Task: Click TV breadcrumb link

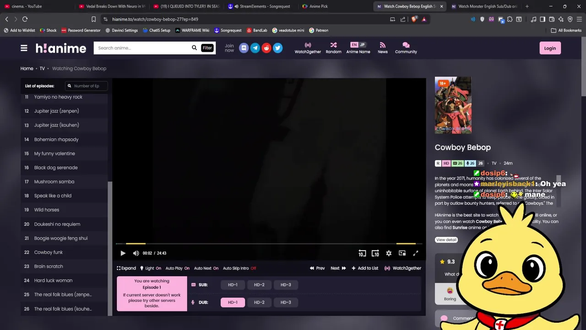Action: (x=42, y=68)
